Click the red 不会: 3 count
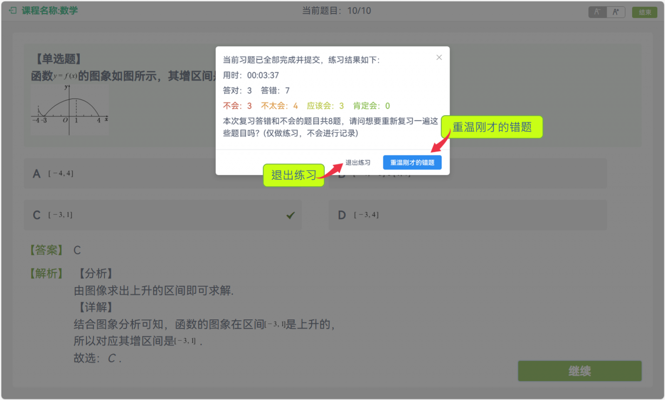 click(x=237, y=106)
